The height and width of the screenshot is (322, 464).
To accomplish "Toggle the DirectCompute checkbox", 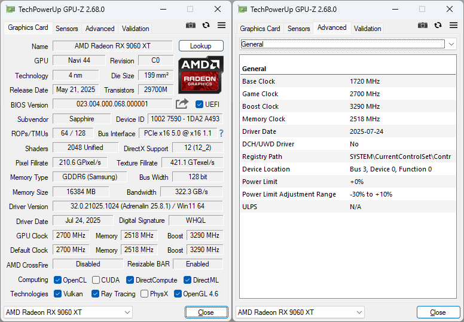I will [130, 280].
